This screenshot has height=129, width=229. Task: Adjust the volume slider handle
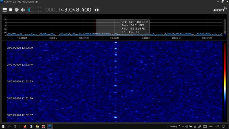29,10
